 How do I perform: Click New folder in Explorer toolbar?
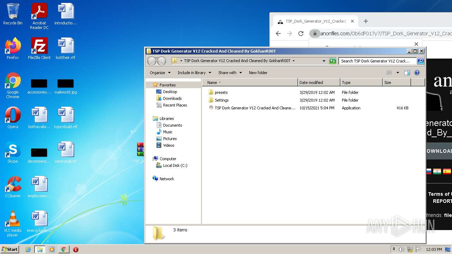[x=258, y=73]
